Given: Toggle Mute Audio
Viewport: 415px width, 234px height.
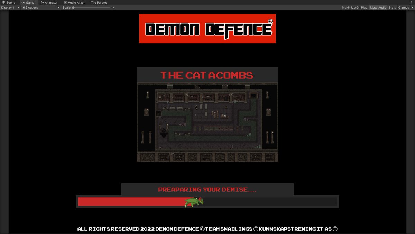Looking at the screenshot, I should 378,7.
